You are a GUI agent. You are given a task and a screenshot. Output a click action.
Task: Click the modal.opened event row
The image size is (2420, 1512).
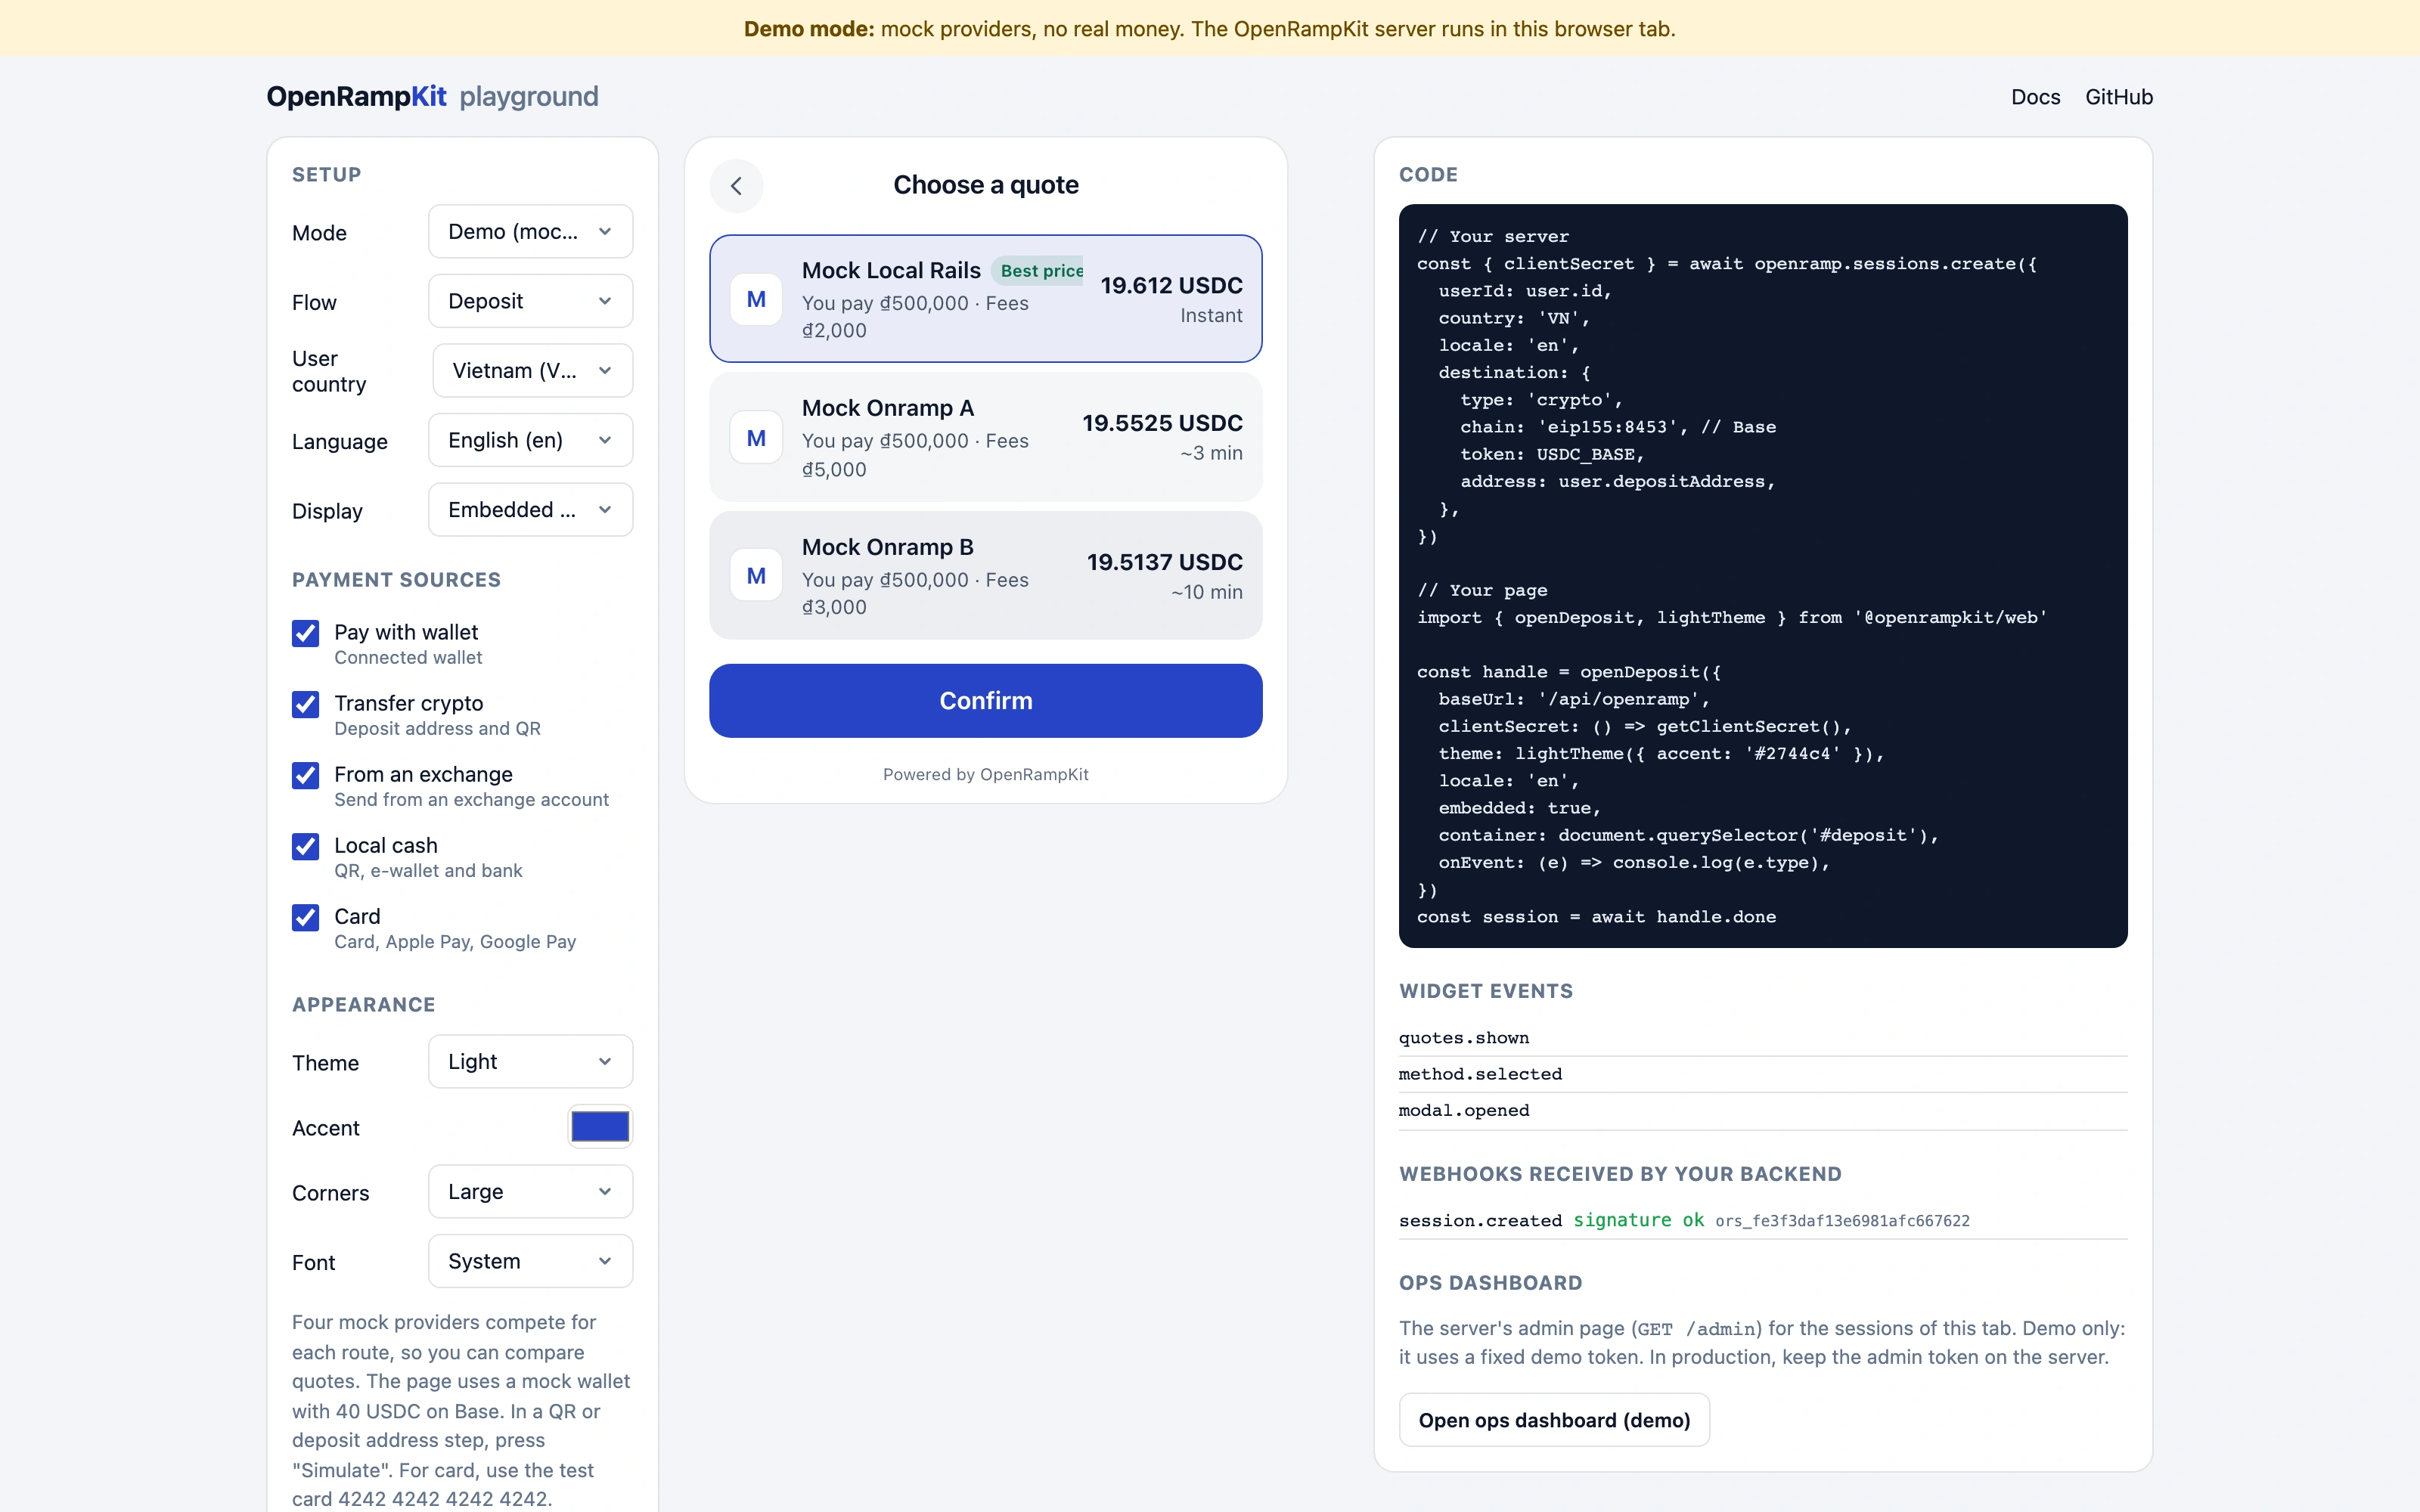click(1762, 1111)
